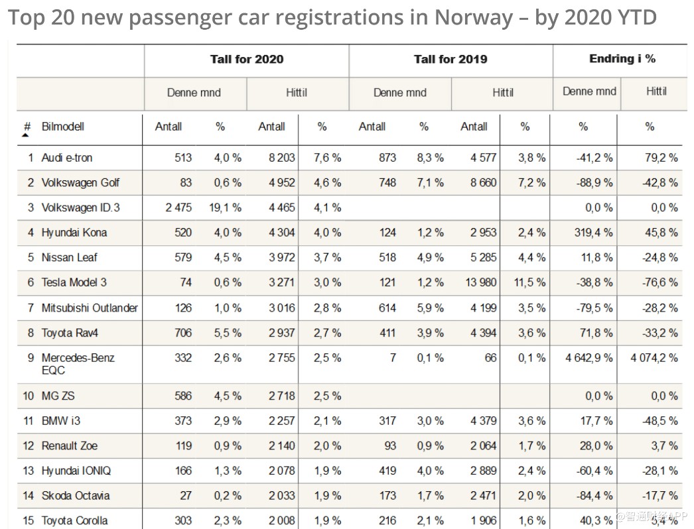Select the Renault Zoe row
This screenshot has width=694, height=529.
point(350,446)
